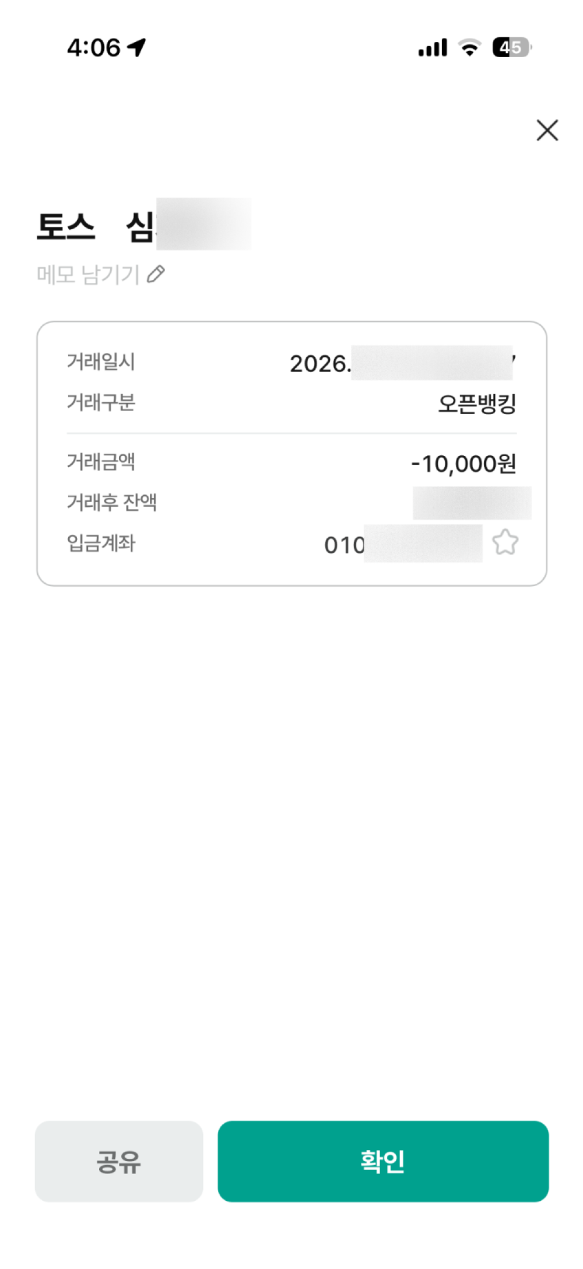Tap the pencil icon to edit memo
This screenshot has width=583, height=1269.
point(156,274)
